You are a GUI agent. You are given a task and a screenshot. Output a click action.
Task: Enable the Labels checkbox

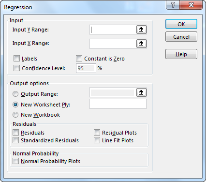click(16, 59)
